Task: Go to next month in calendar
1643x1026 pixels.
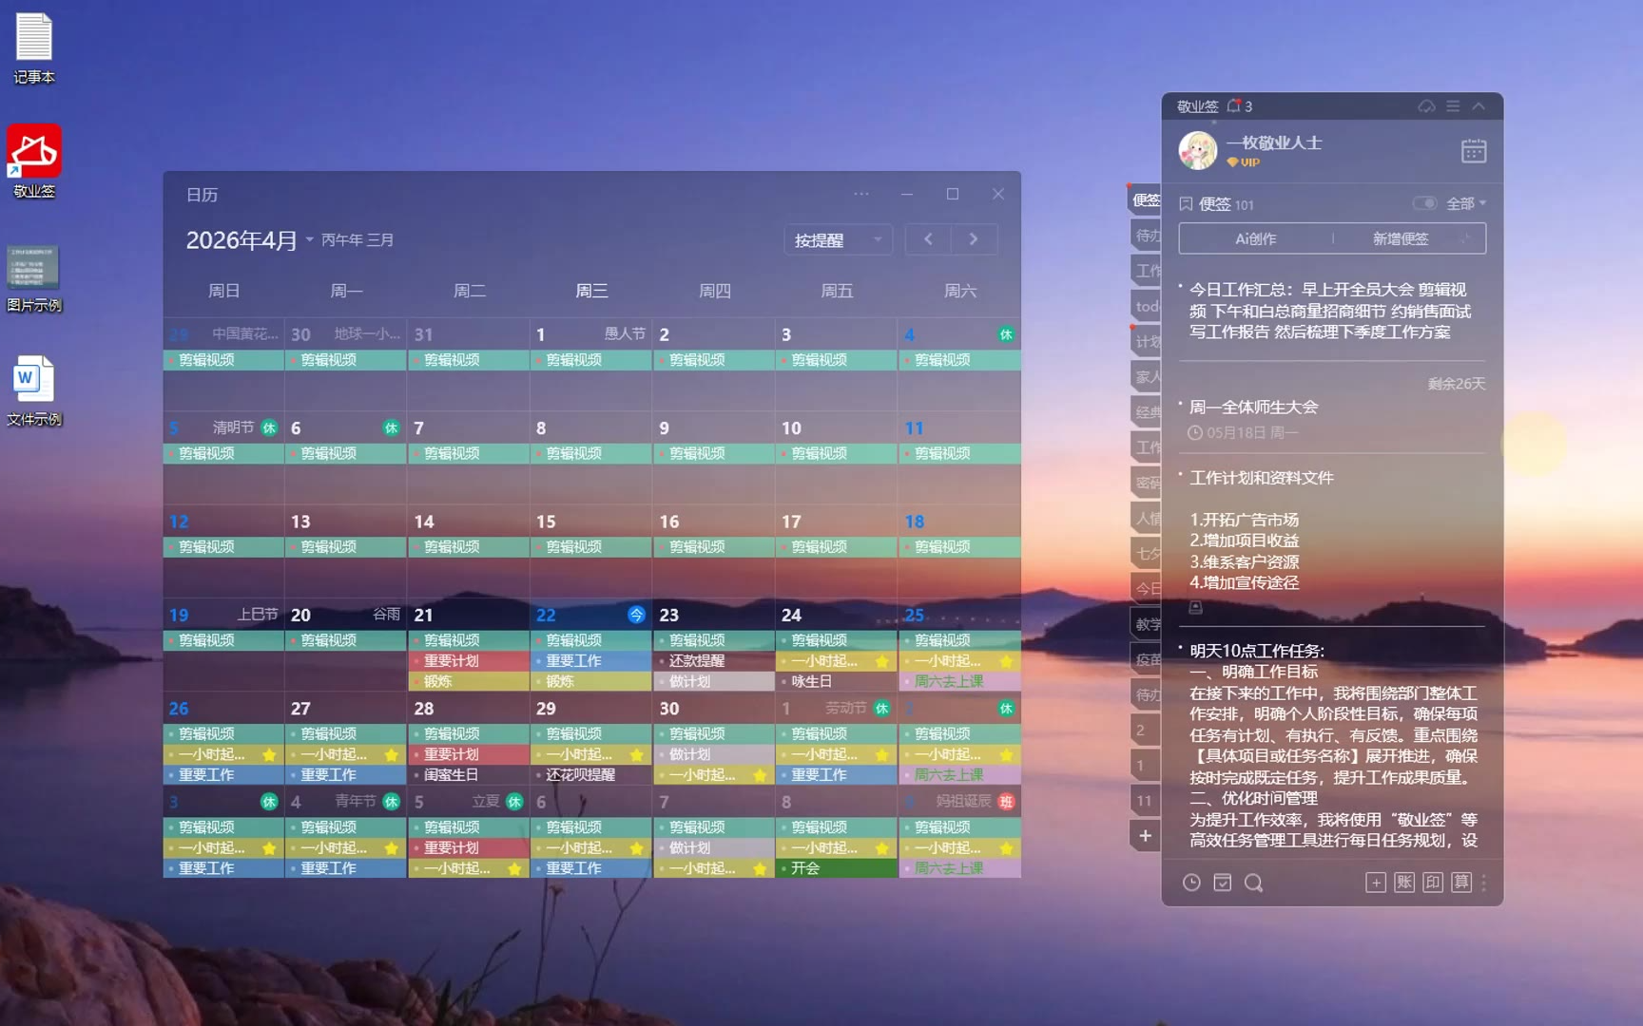Action: point(974,239)
